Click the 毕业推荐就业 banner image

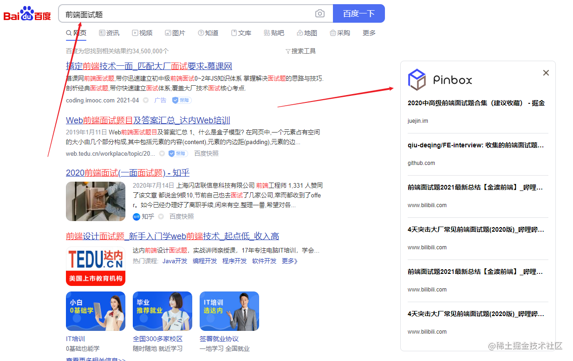click(163, 311)
